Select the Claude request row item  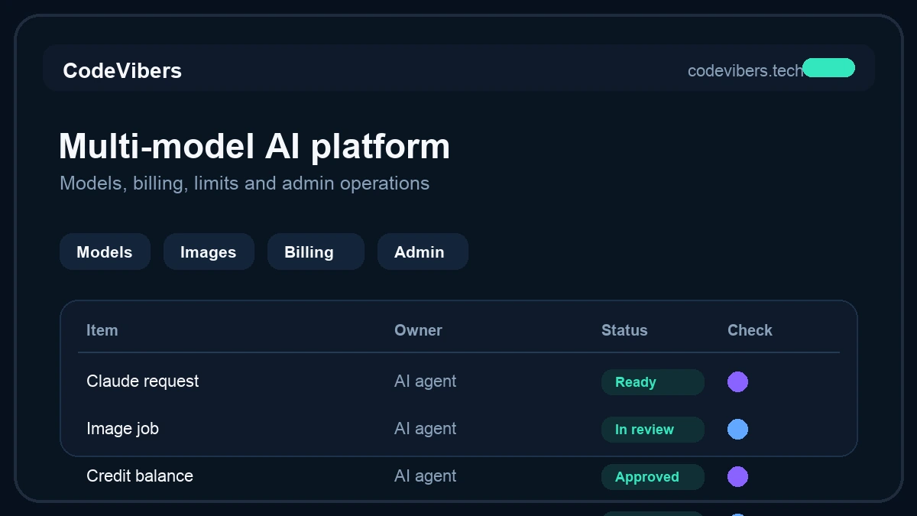[x=142, y=381]
